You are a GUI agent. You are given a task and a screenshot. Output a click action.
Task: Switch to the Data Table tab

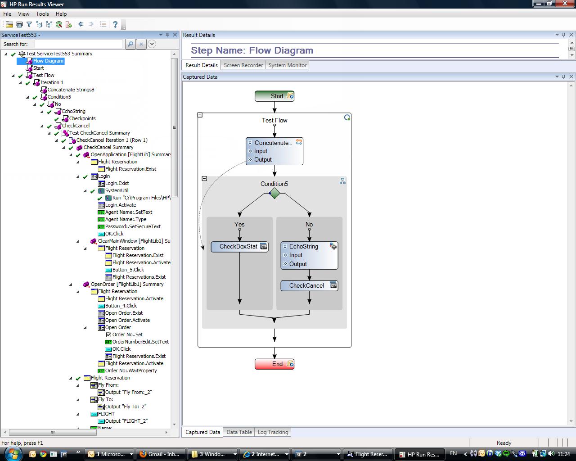(239, 432)
